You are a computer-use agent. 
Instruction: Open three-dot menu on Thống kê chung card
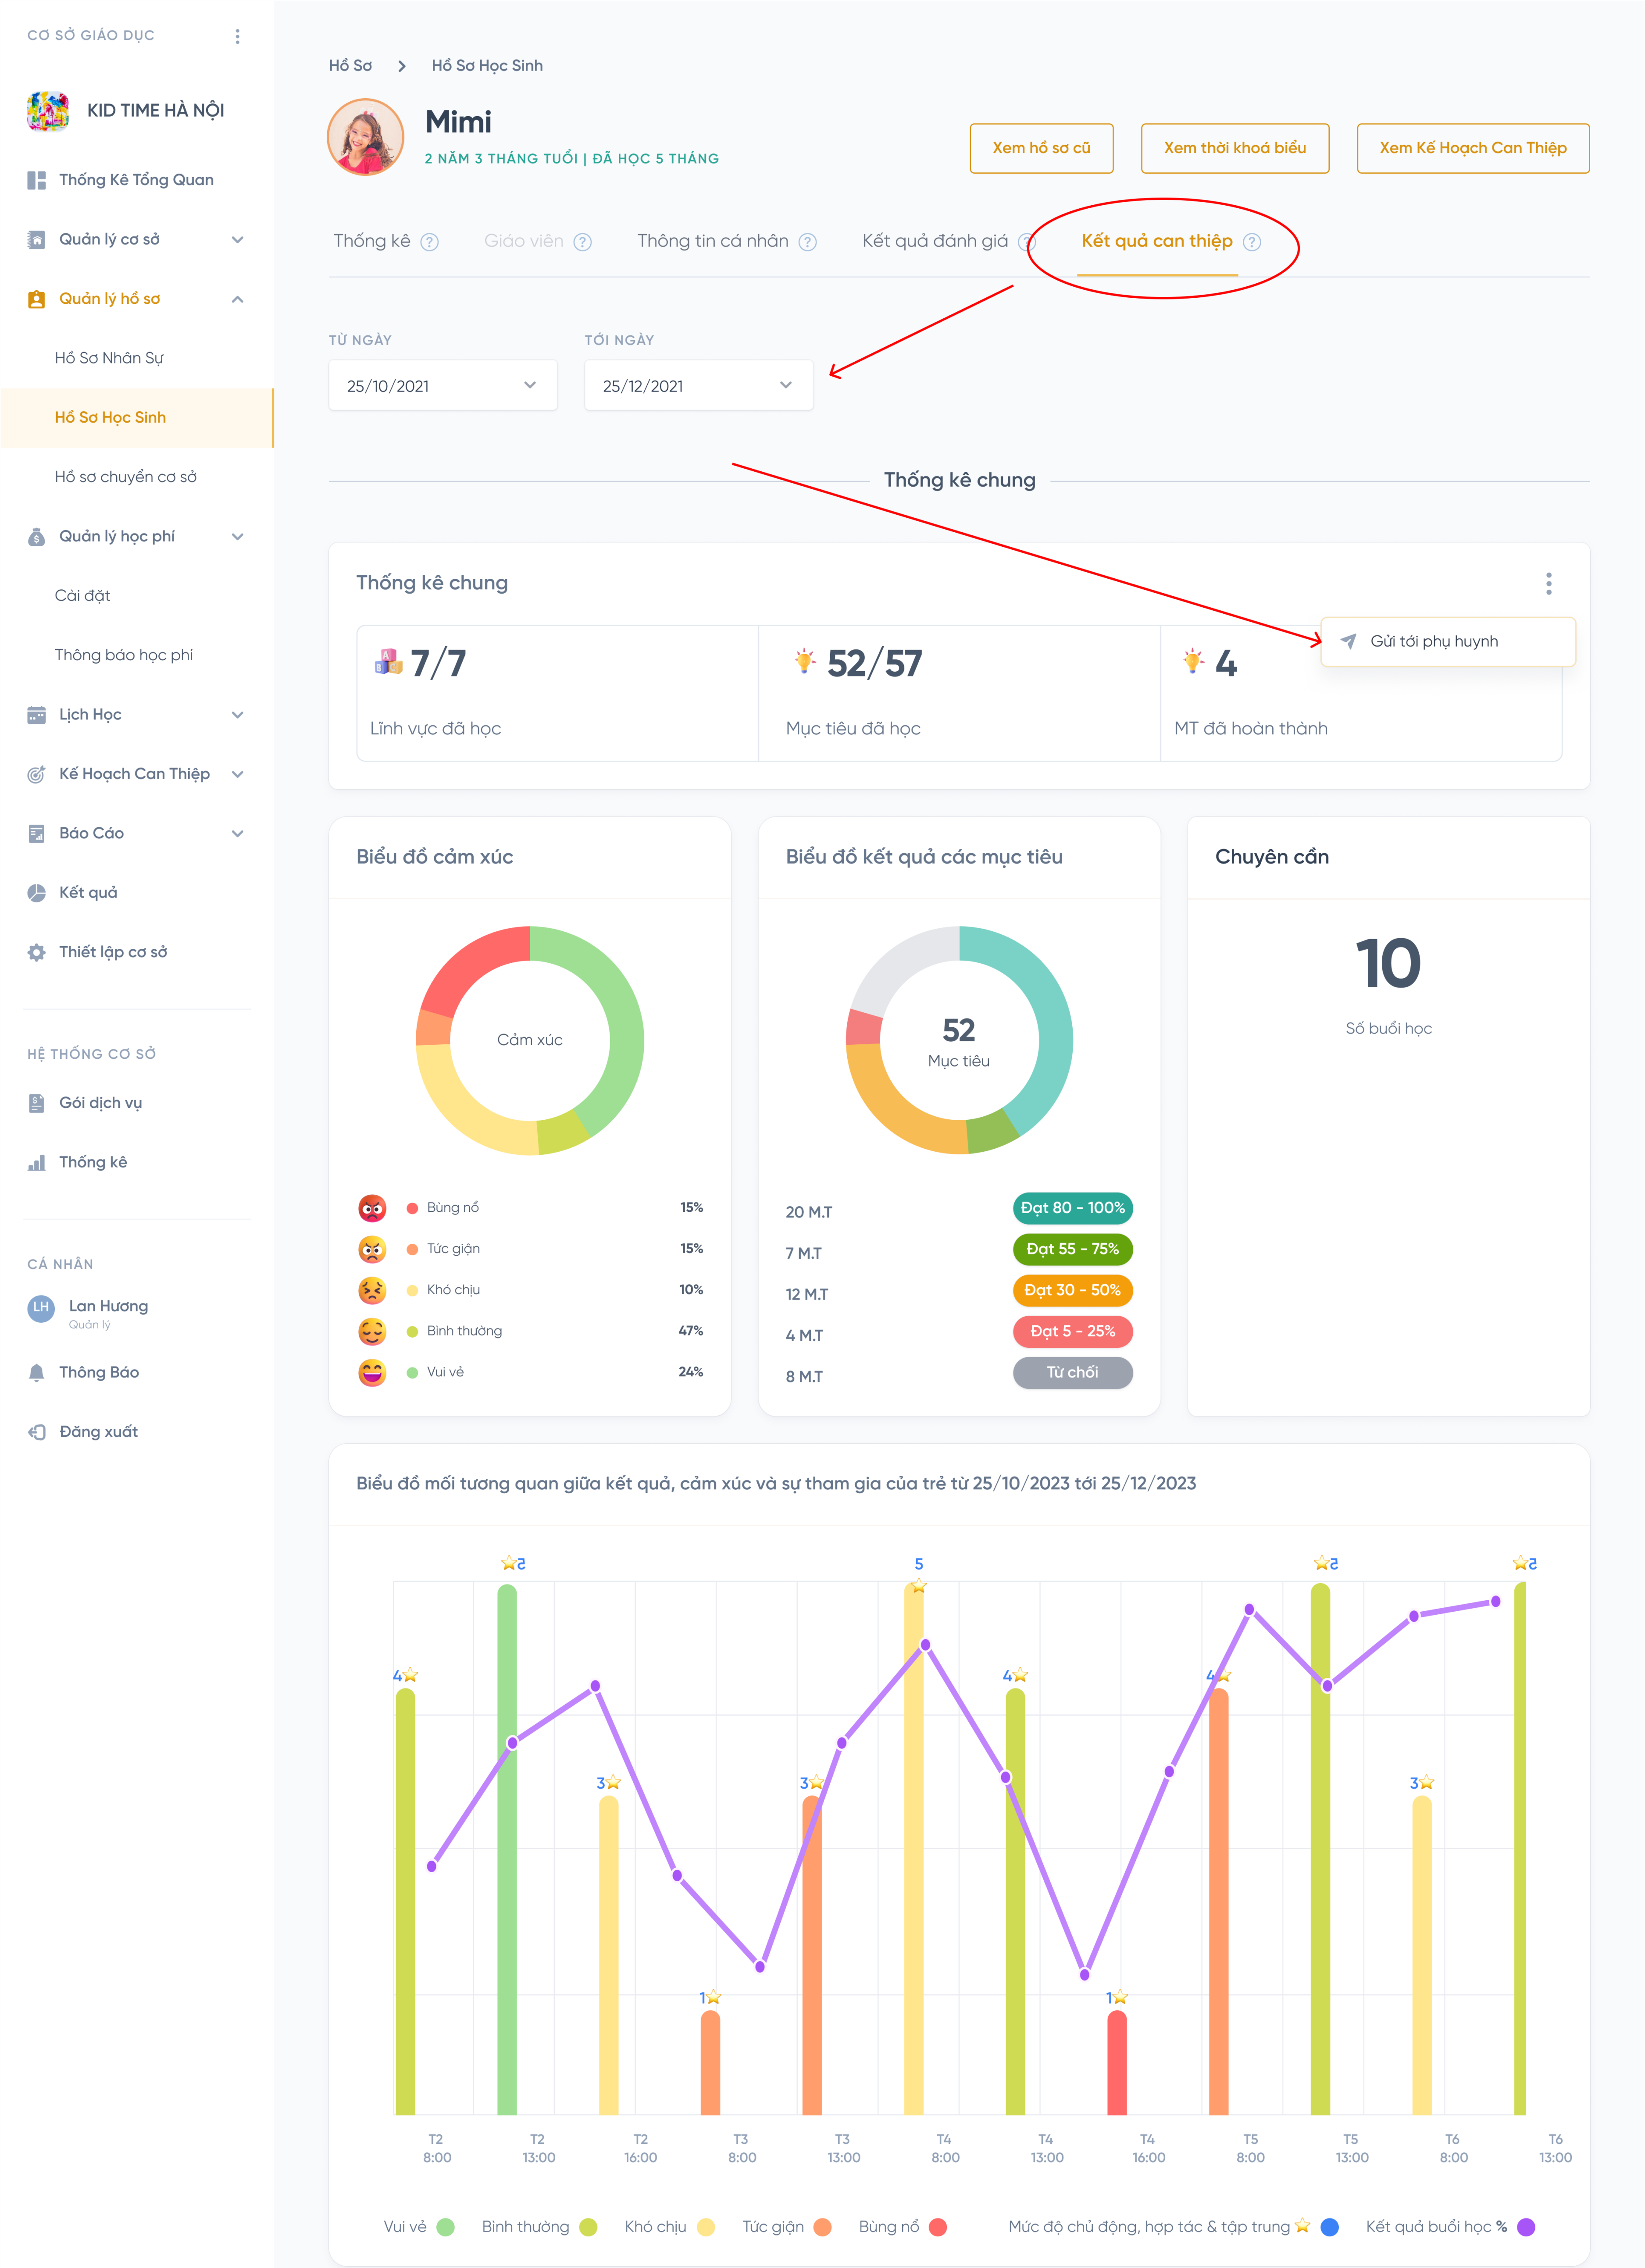coord(1548,583)
